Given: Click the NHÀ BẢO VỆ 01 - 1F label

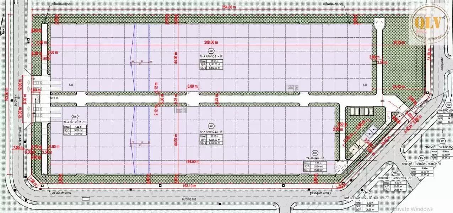Looking at the screenshot, I should [75, 121].
